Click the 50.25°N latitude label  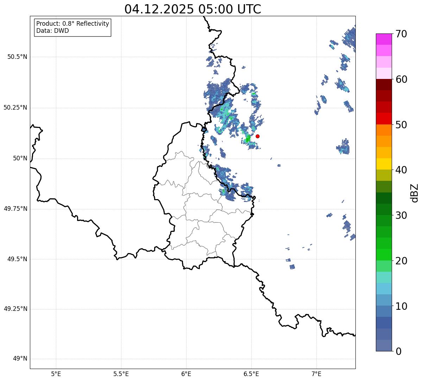[x=15, y=107]
